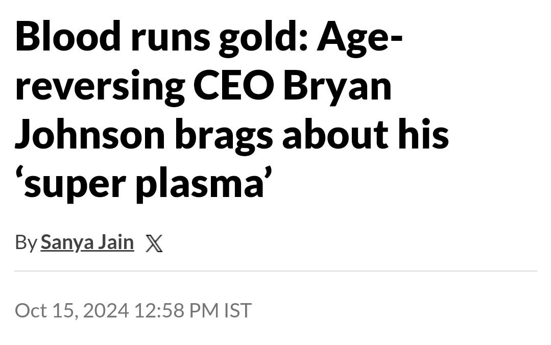Click the word 'his' in the headline
551x345 pixels.
[424, 135]
